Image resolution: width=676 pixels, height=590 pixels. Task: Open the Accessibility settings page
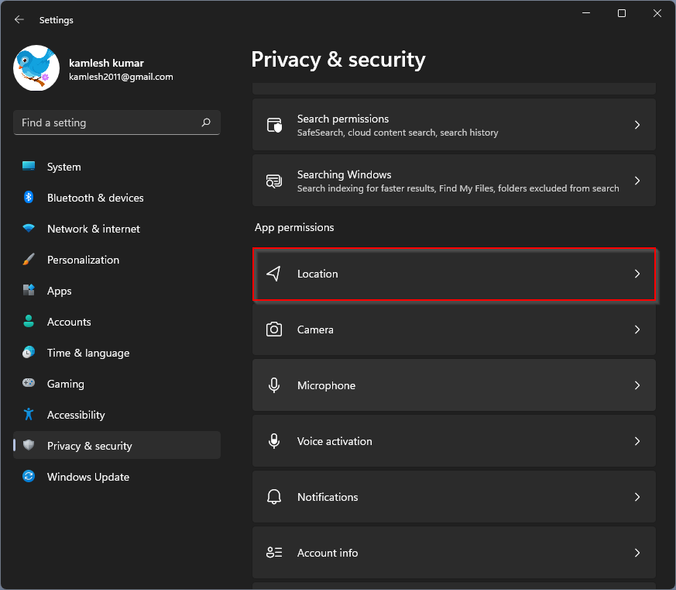(76, 415)
